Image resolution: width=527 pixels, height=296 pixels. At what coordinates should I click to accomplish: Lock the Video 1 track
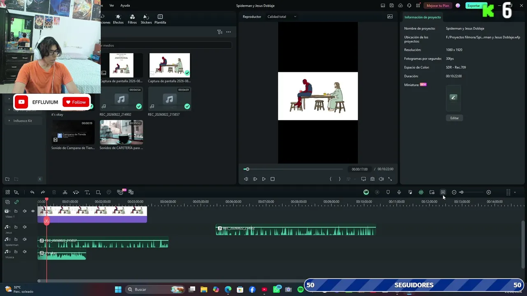pos(16,211)
